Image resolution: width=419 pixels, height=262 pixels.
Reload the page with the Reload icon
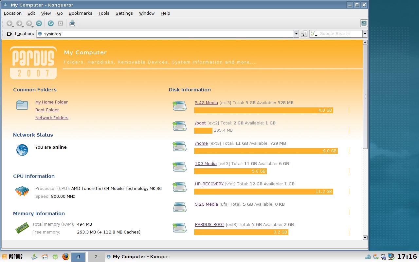point(50,23)
